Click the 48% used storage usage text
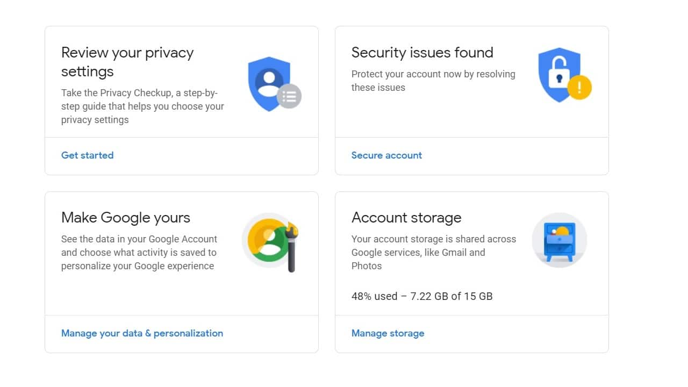 422,296
